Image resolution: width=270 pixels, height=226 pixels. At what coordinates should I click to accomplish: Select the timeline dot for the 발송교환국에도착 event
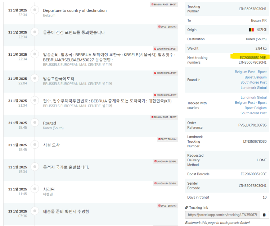[35, 78]
